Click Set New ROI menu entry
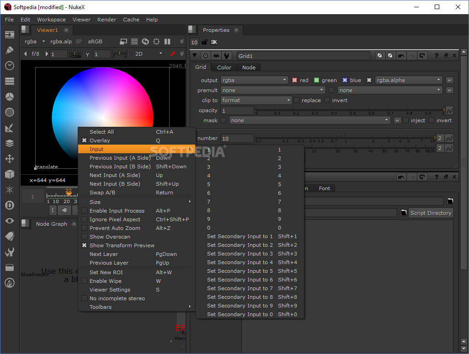Viewport: 469px width, 354px height. coord(137,272)
